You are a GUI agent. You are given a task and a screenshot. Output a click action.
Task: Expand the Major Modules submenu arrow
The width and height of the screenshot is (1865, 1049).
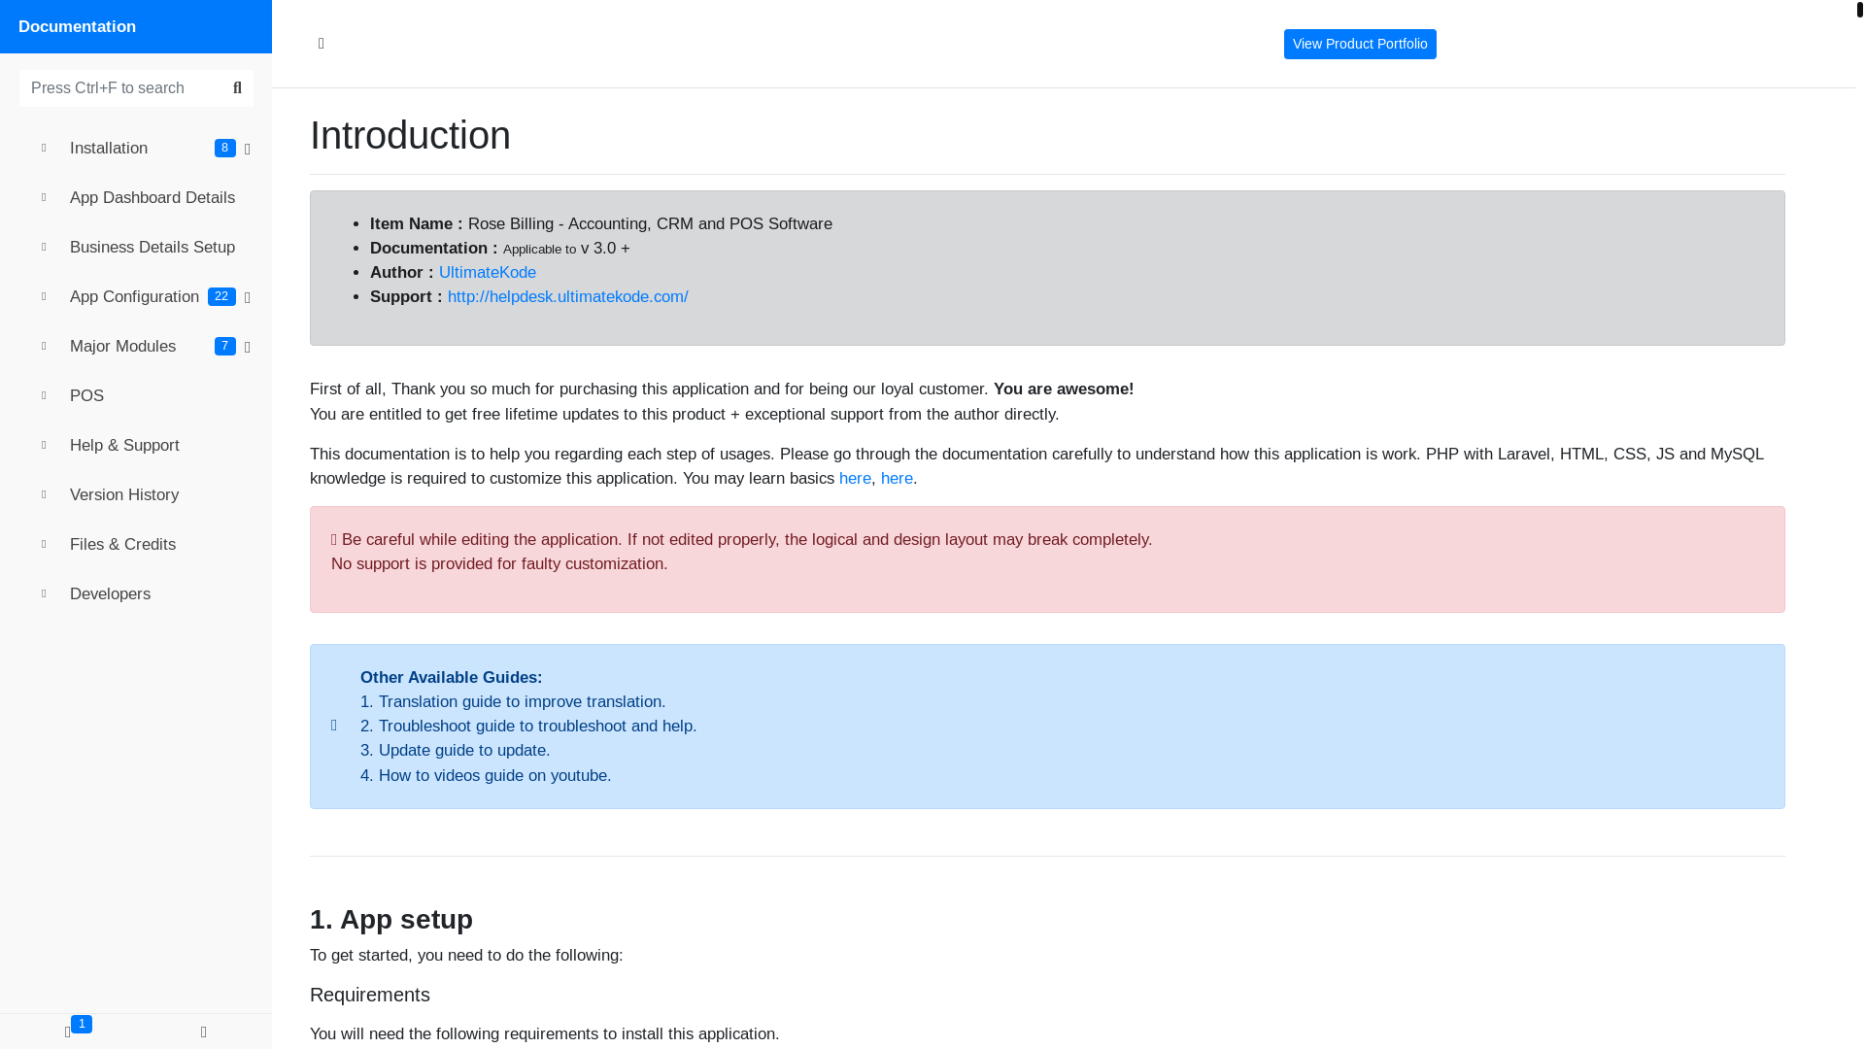248,347
